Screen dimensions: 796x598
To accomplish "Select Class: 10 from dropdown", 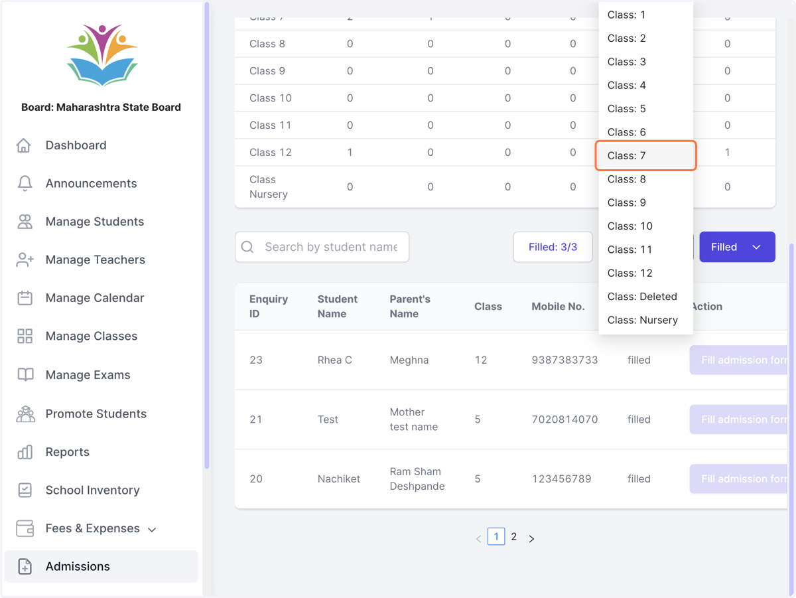I will coord(645,226).
